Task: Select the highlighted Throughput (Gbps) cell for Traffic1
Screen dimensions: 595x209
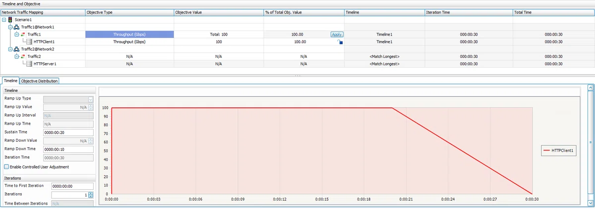Action: (129, 35)
